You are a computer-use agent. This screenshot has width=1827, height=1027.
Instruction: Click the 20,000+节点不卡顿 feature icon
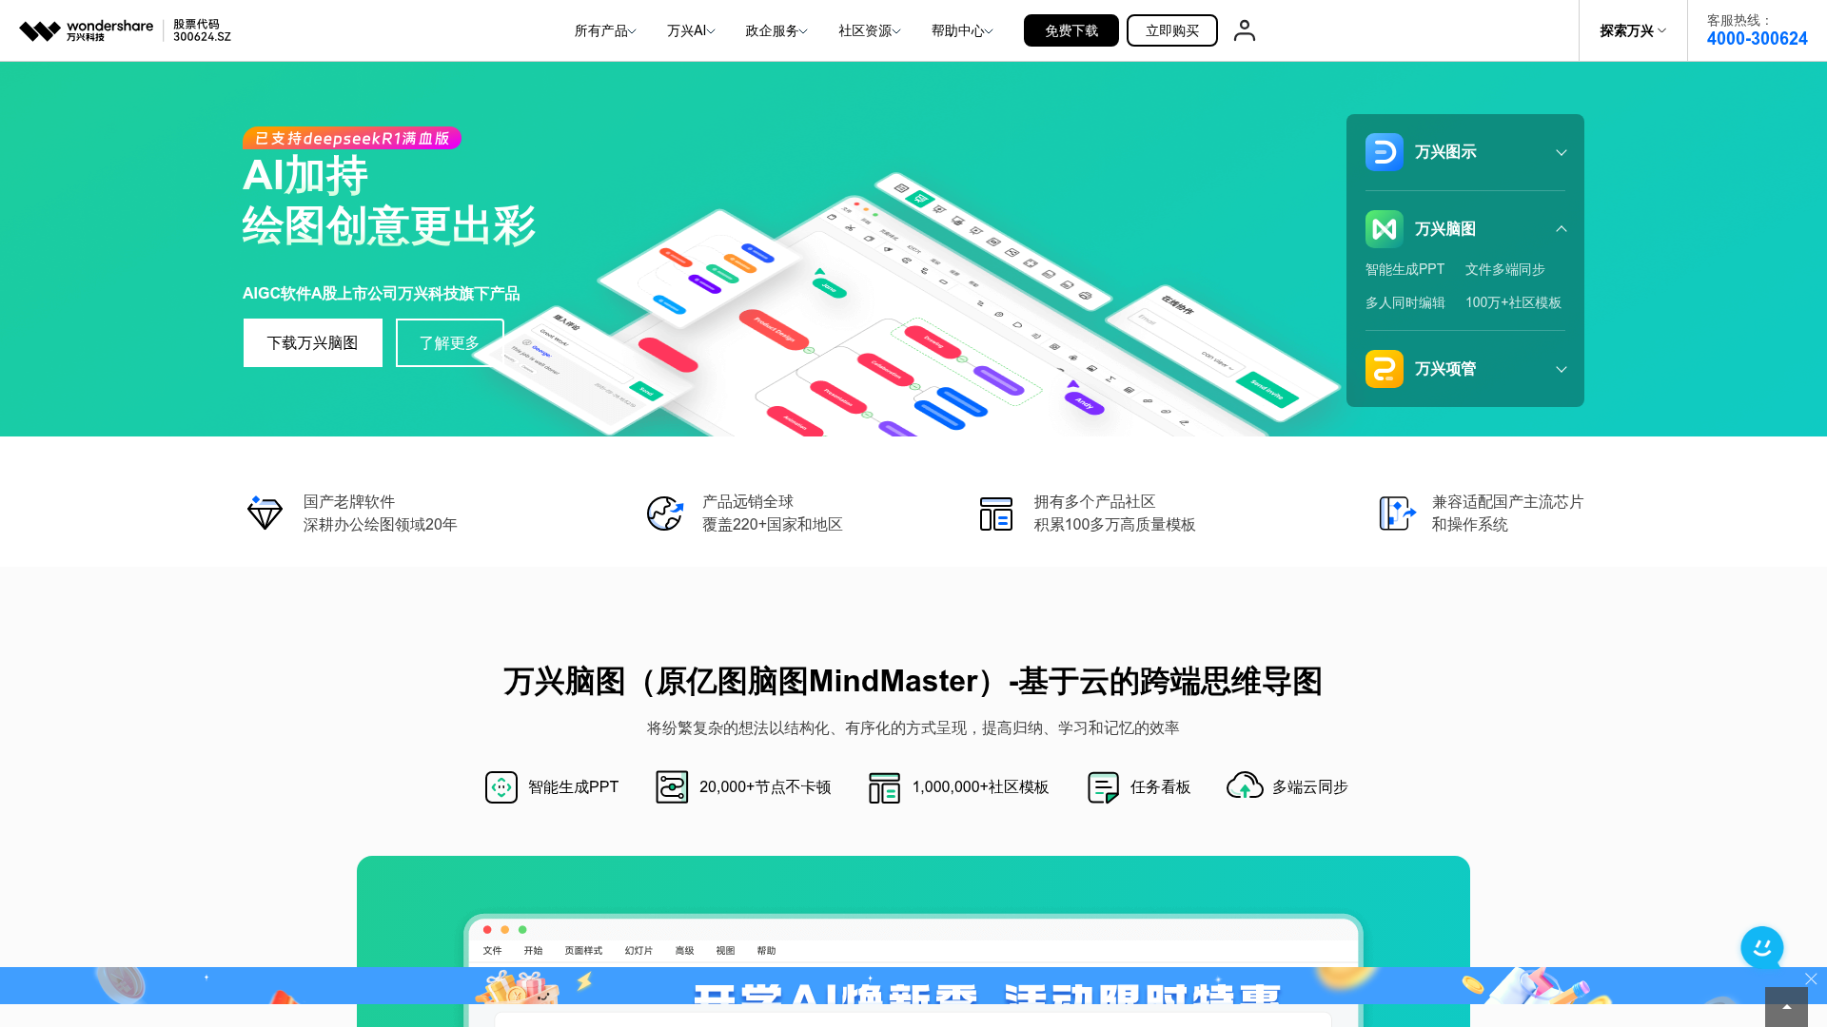[x=672, y=787]
